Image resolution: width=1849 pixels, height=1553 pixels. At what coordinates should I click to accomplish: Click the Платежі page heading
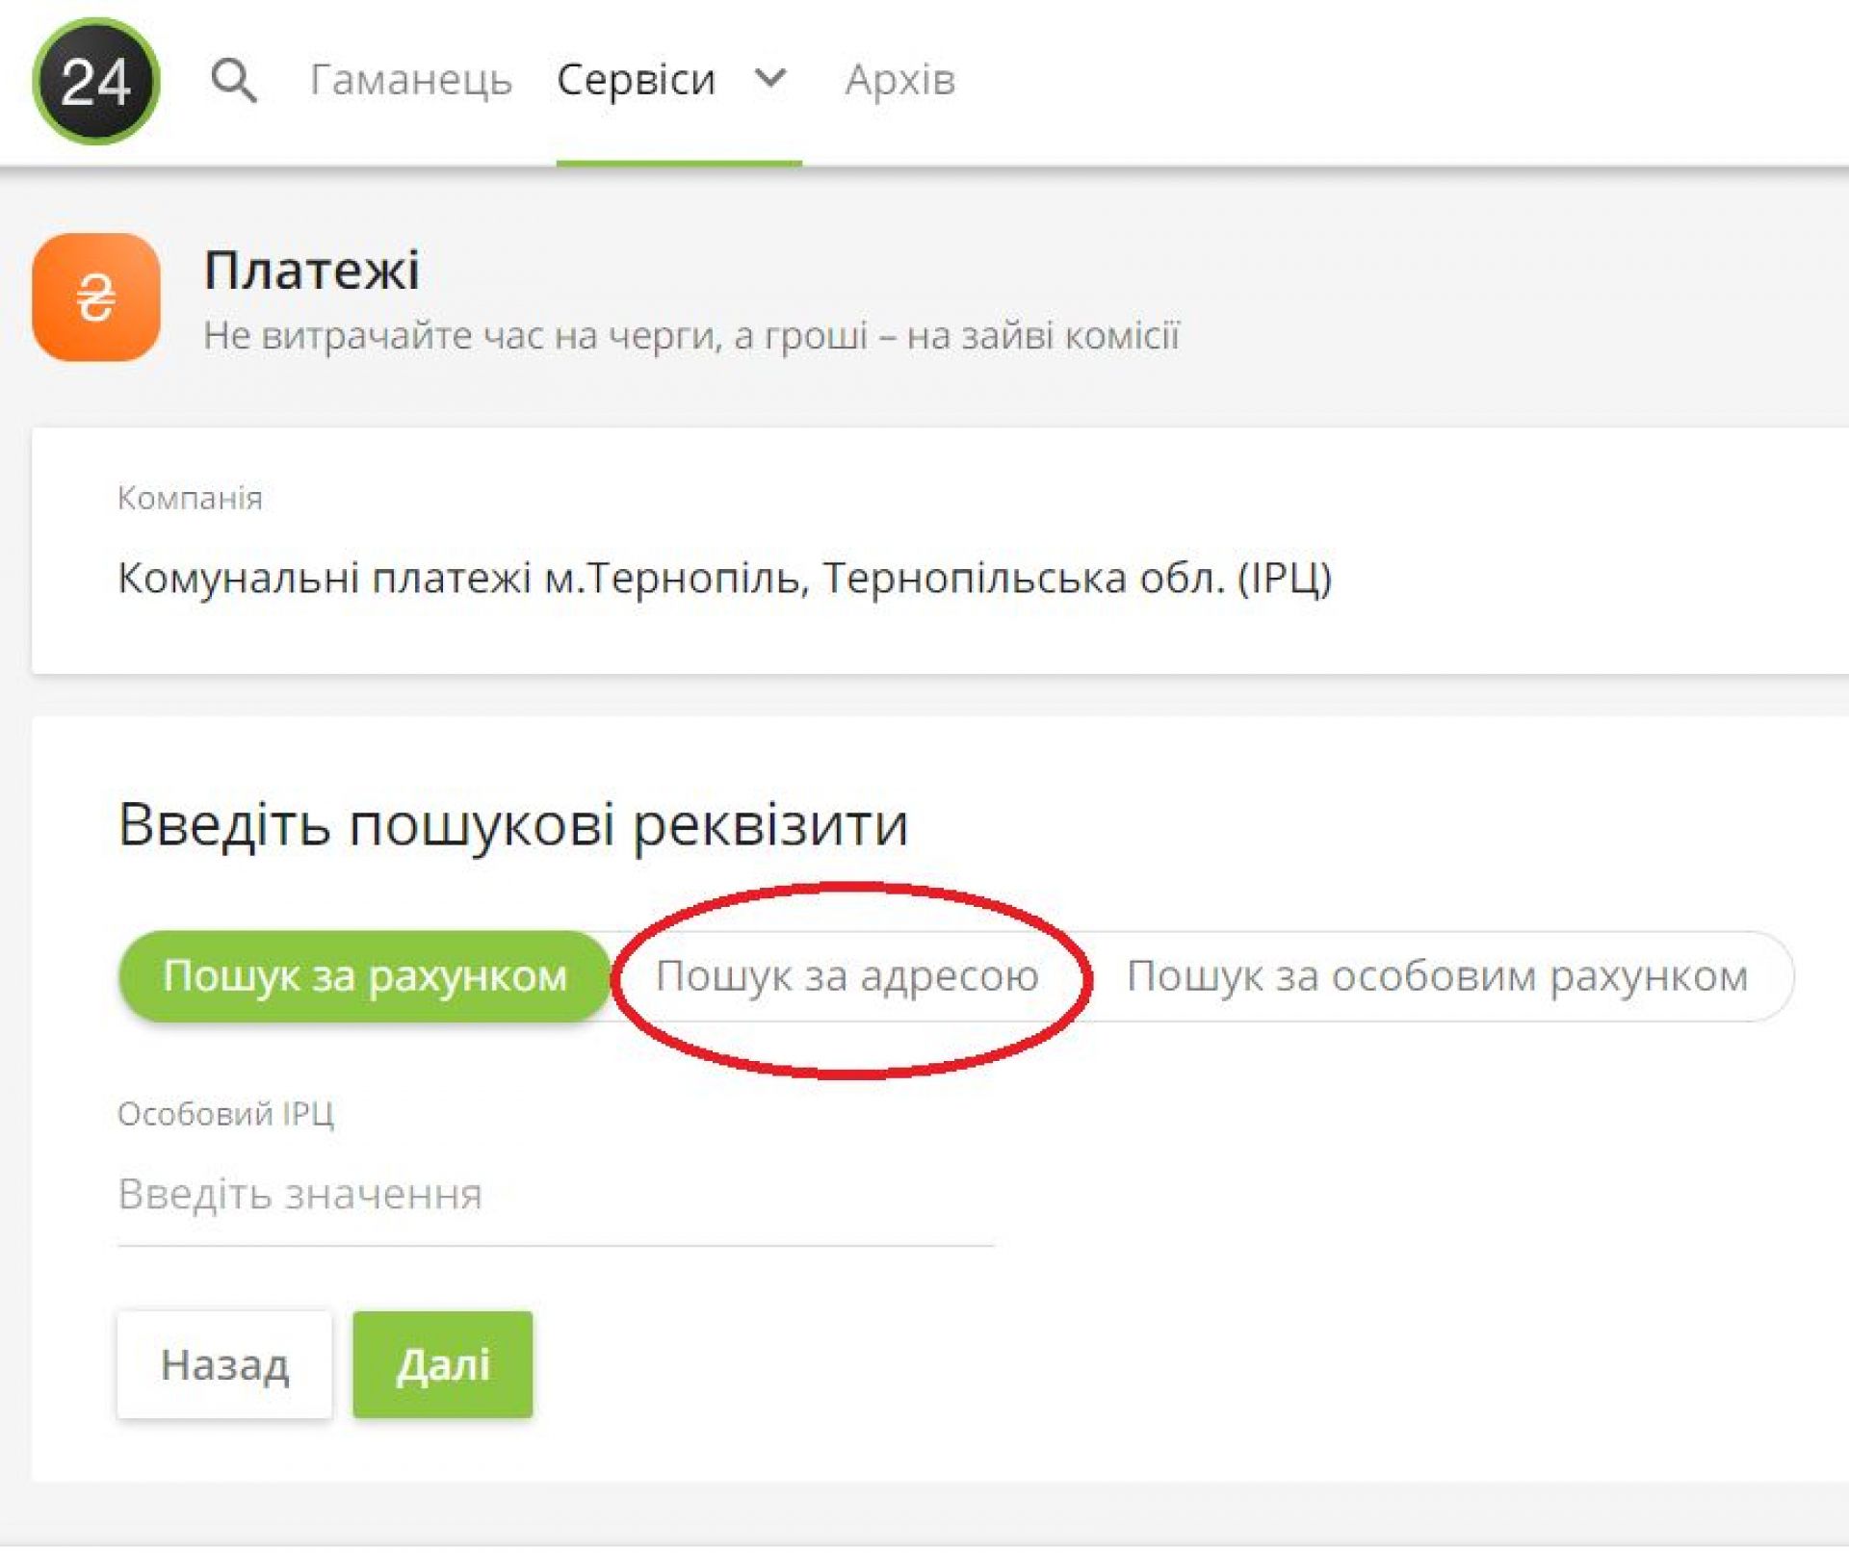pos(311,270)
